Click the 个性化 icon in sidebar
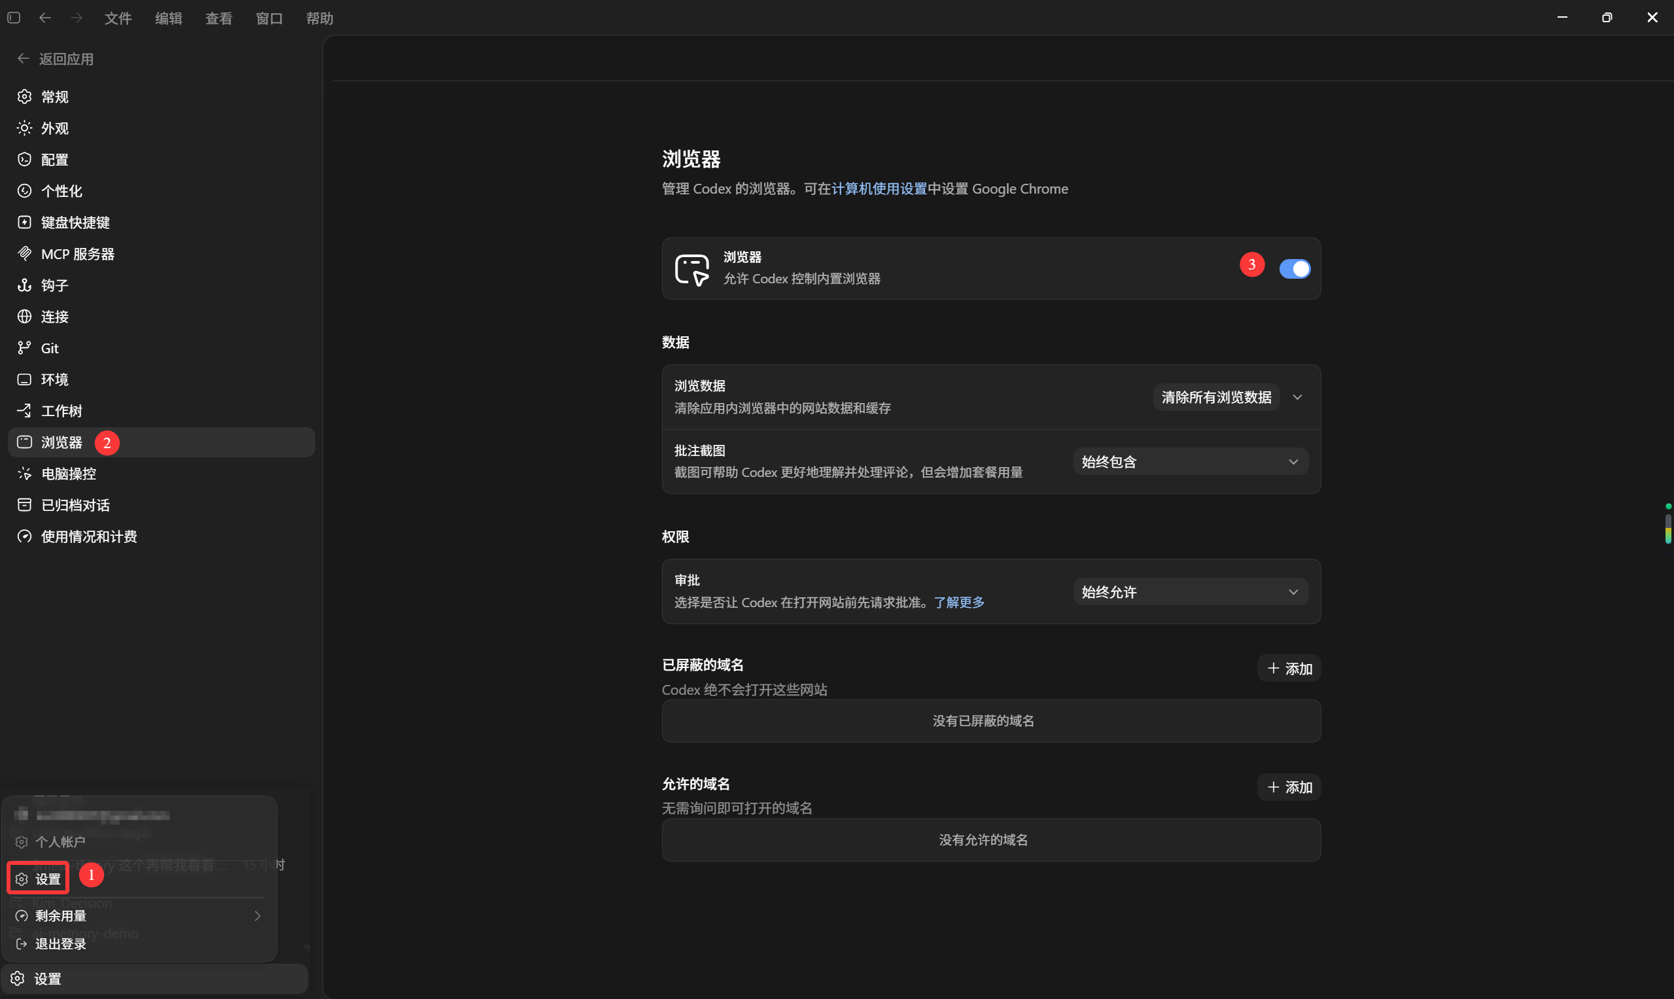 tap(24, 191)
